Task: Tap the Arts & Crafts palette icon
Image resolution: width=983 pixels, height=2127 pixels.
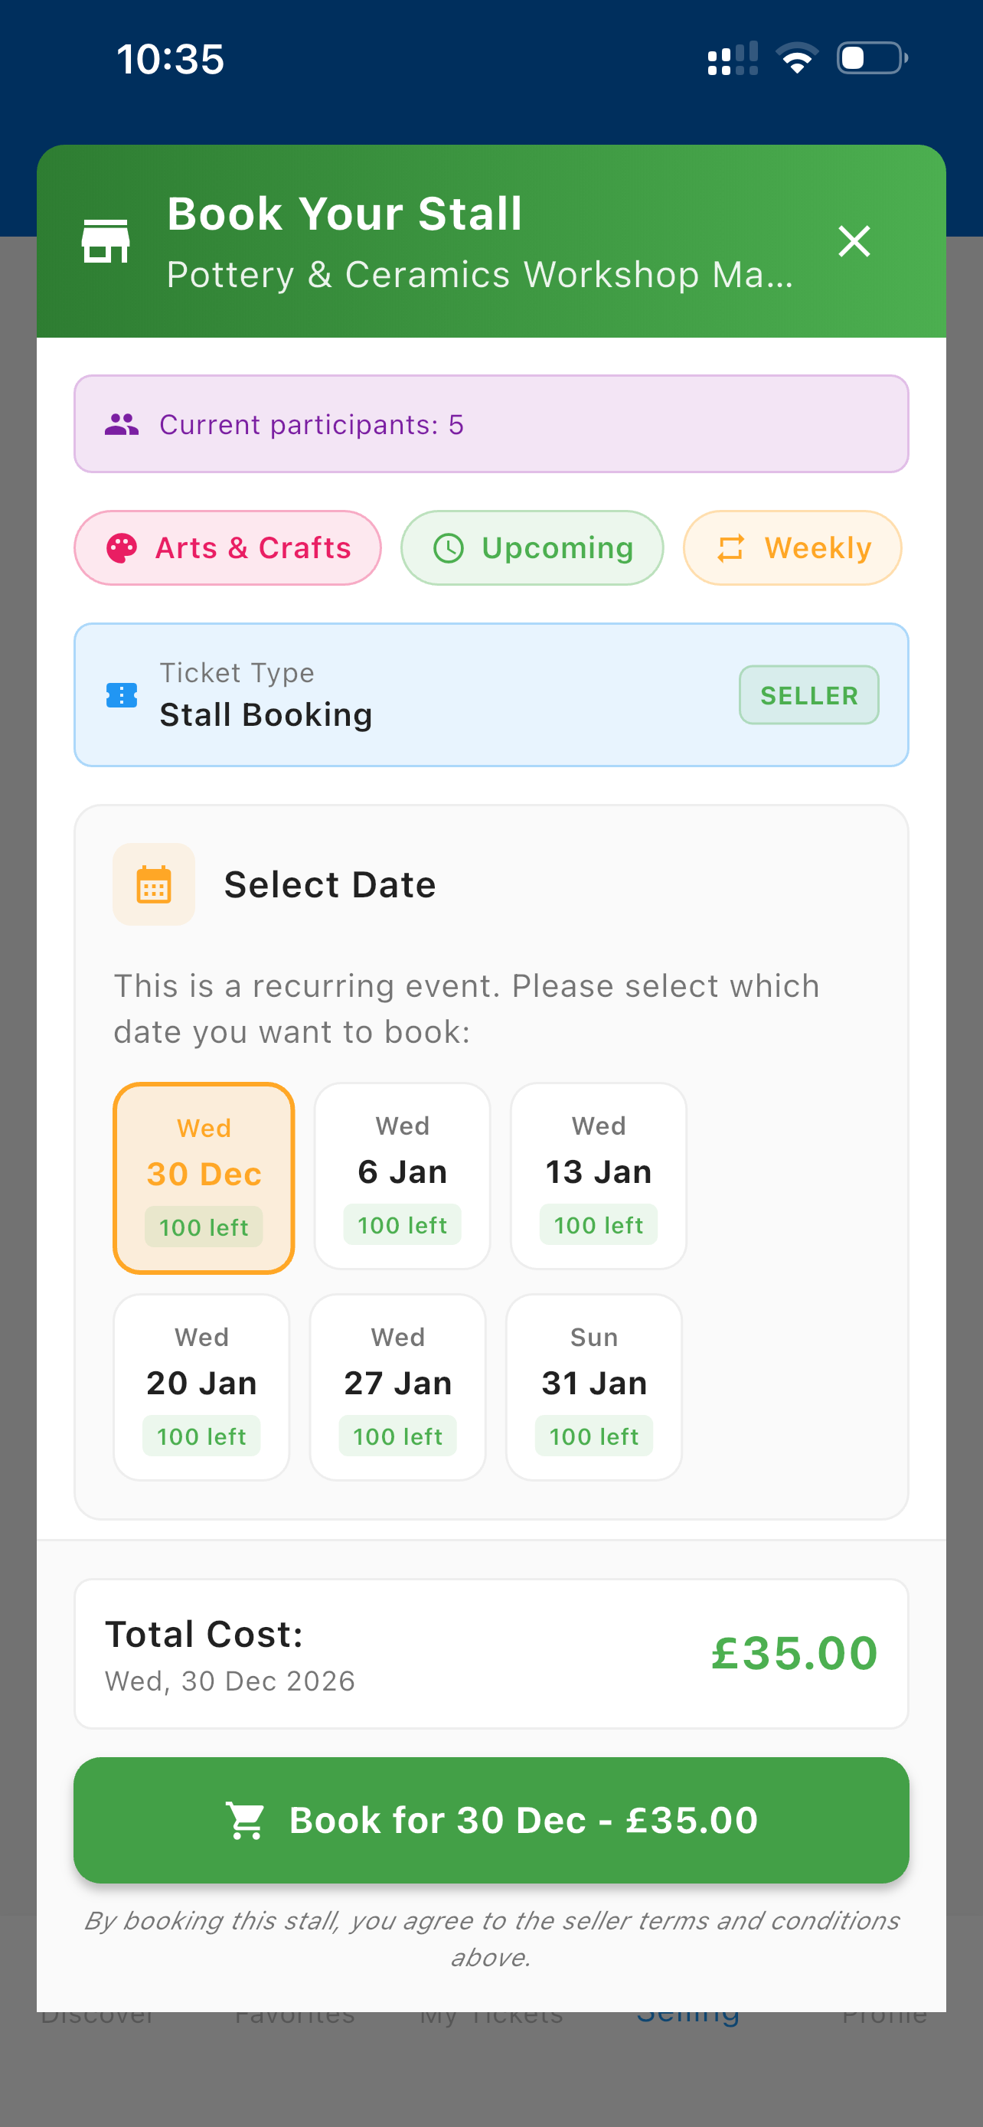Action: 122,548
